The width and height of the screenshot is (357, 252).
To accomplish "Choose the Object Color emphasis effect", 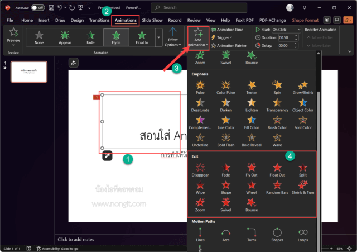I will pyautogui.click(x=303, y=105).
